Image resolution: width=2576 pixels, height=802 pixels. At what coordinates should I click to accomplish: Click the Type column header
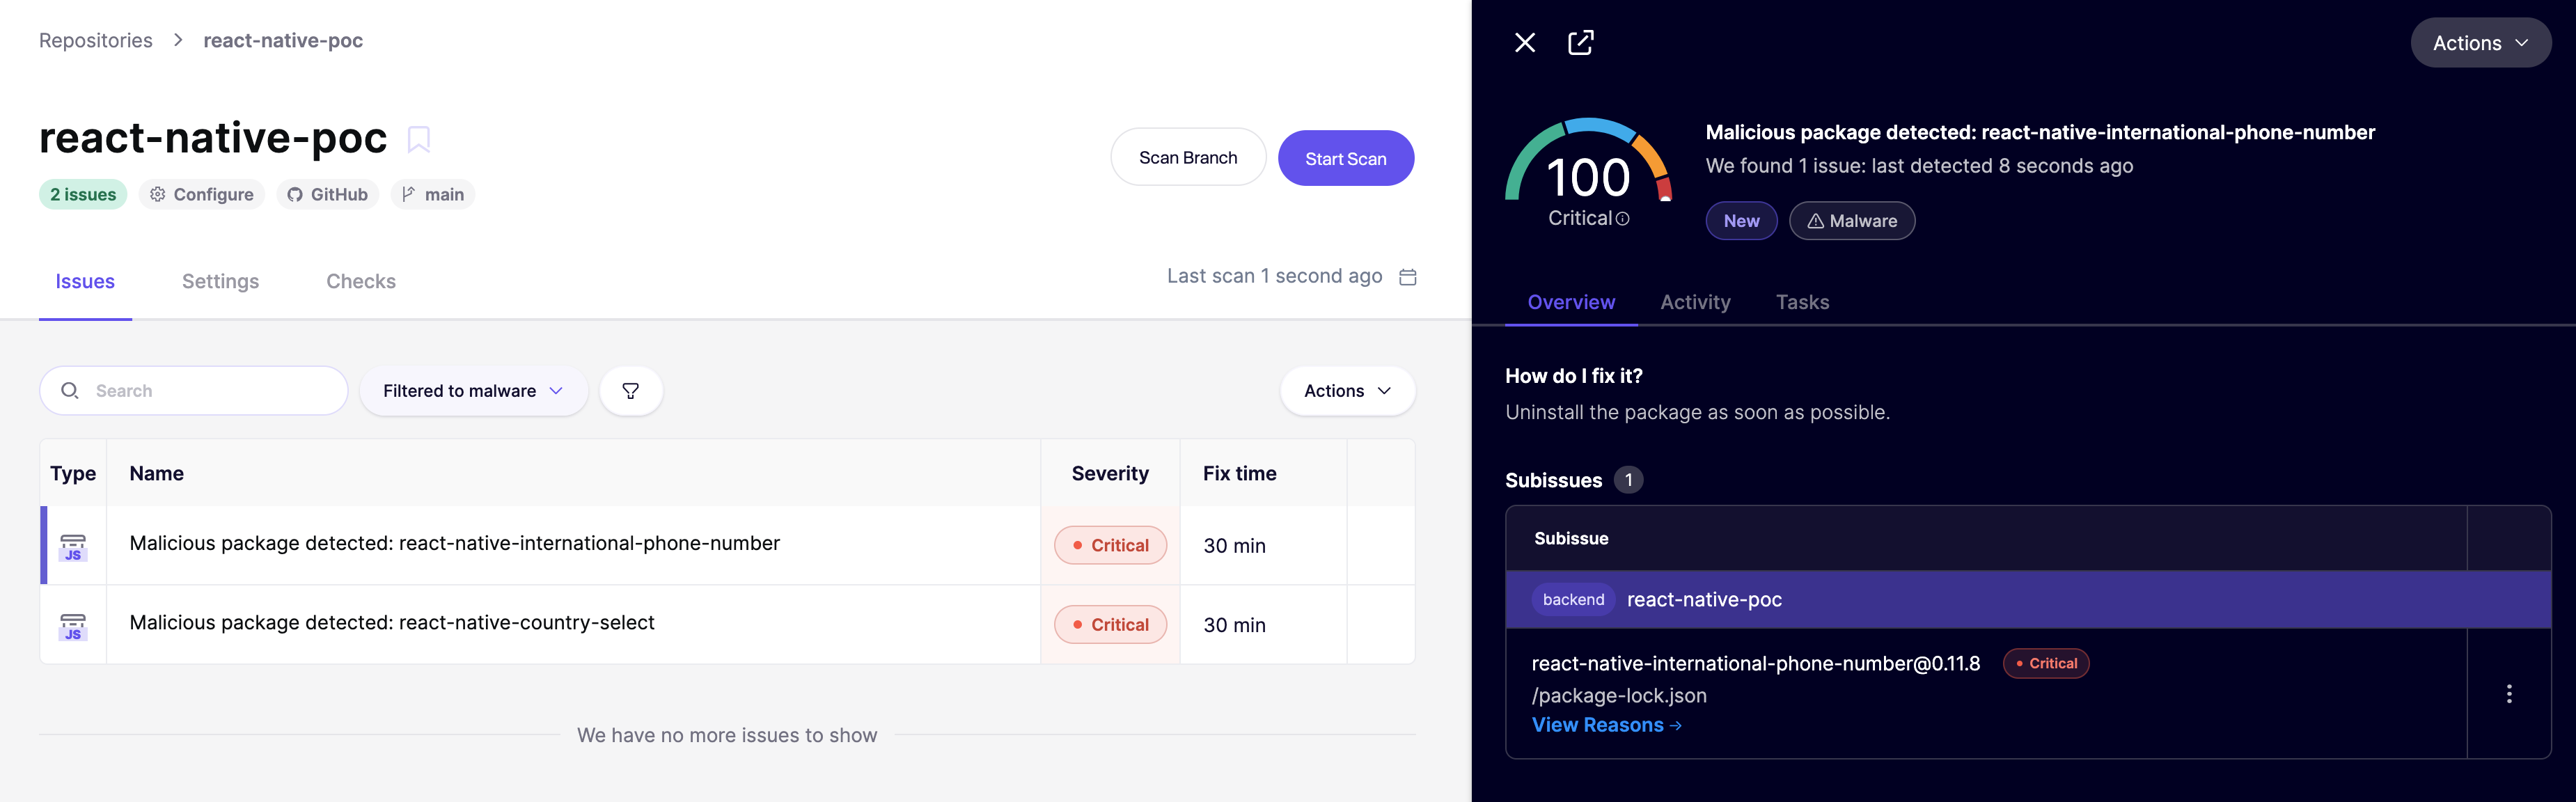pos(73,473)
